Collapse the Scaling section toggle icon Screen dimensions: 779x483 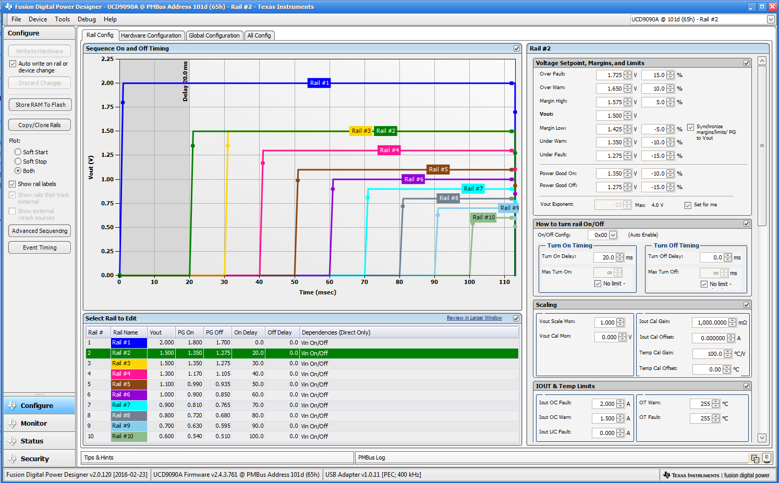coord(747,305)
